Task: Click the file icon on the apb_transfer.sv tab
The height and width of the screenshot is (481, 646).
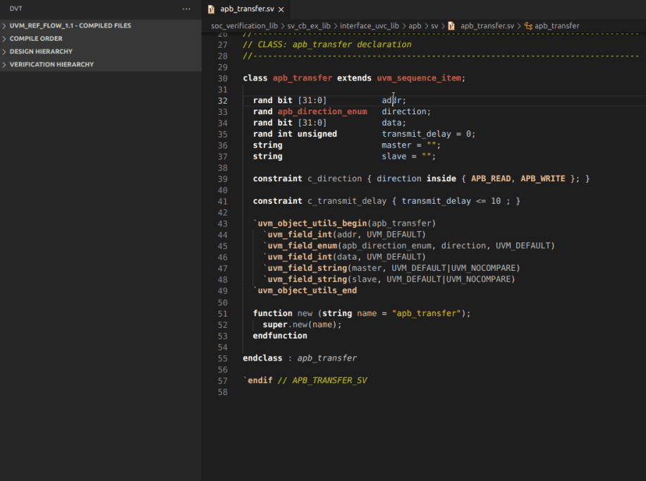Action: point(212,9)
